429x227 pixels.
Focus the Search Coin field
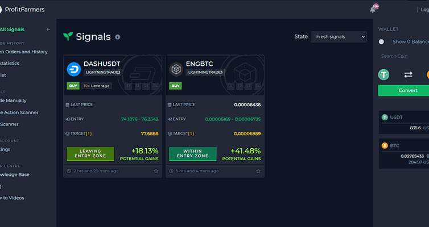coord(403,56)
